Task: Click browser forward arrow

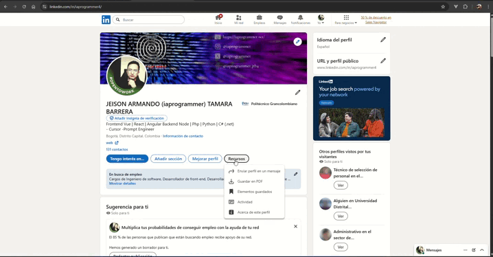Action: click(x=15, y=7)
